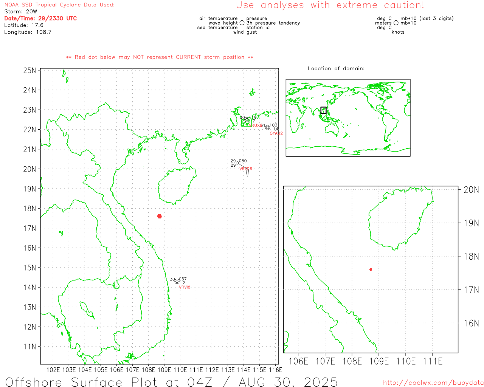Click the '106E' label under inset map
484x387 pixels.
298,361
